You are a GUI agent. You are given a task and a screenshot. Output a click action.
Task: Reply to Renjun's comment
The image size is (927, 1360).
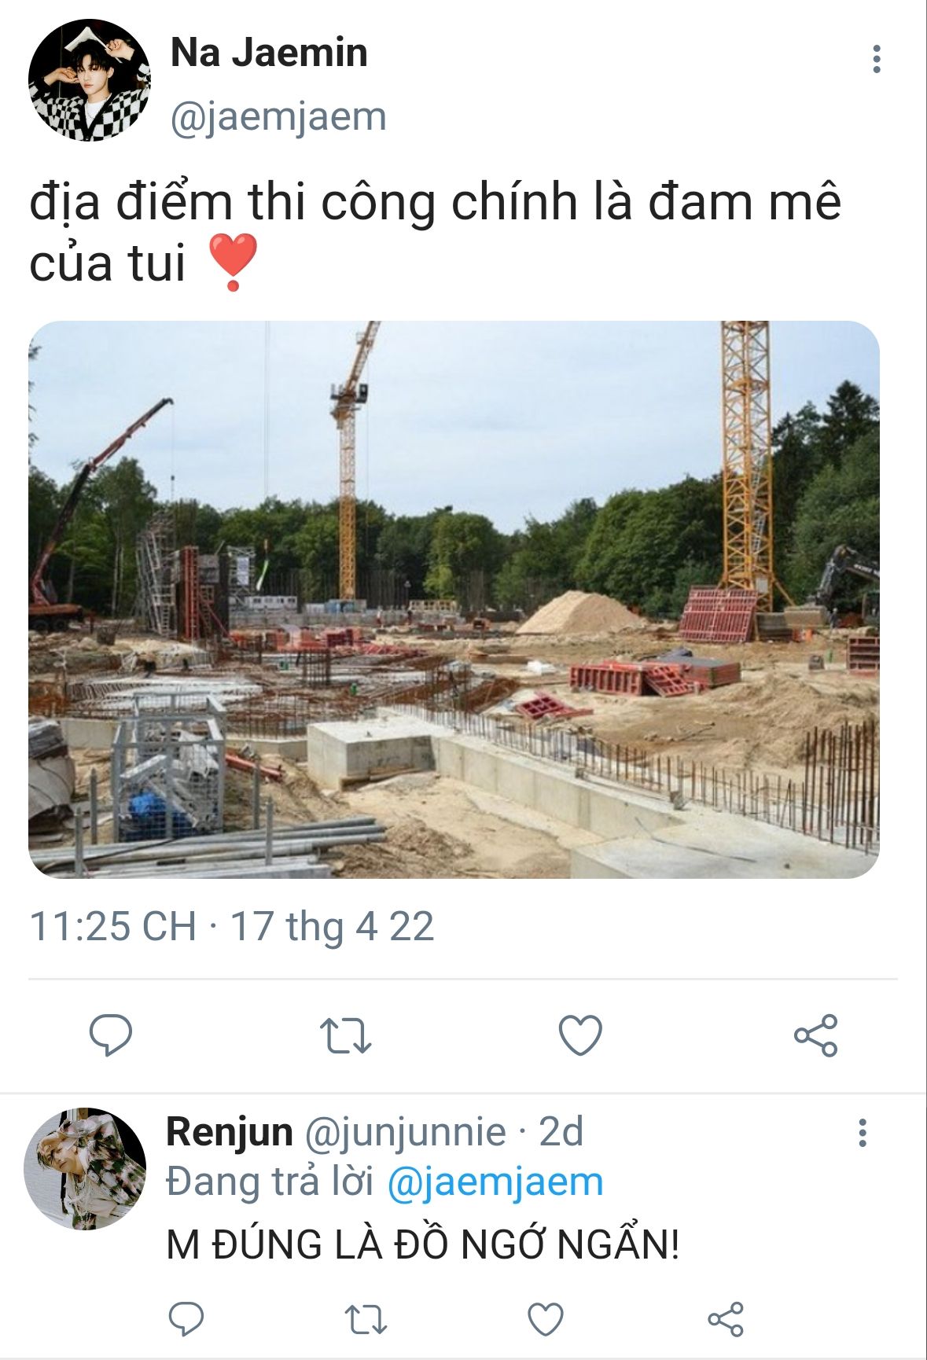(x=186, y=1318)
